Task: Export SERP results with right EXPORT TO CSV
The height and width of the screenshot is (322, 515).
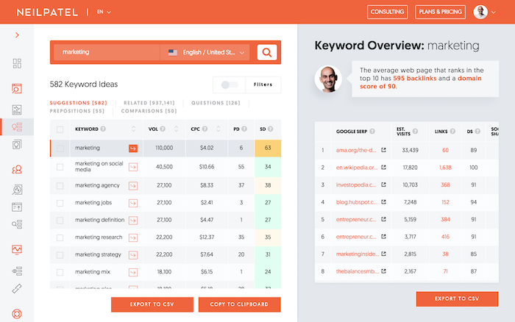Action: tap(457, 298)
